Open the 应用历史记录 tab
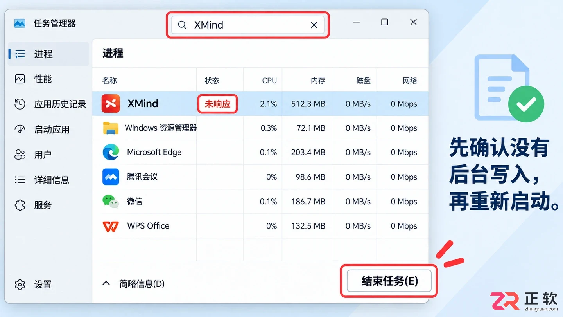This screenshot has height=317, width=563. coord(49,104)
